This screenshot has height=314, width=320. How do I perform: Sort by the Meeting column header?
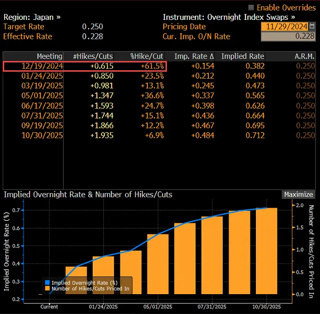[49, 56]
